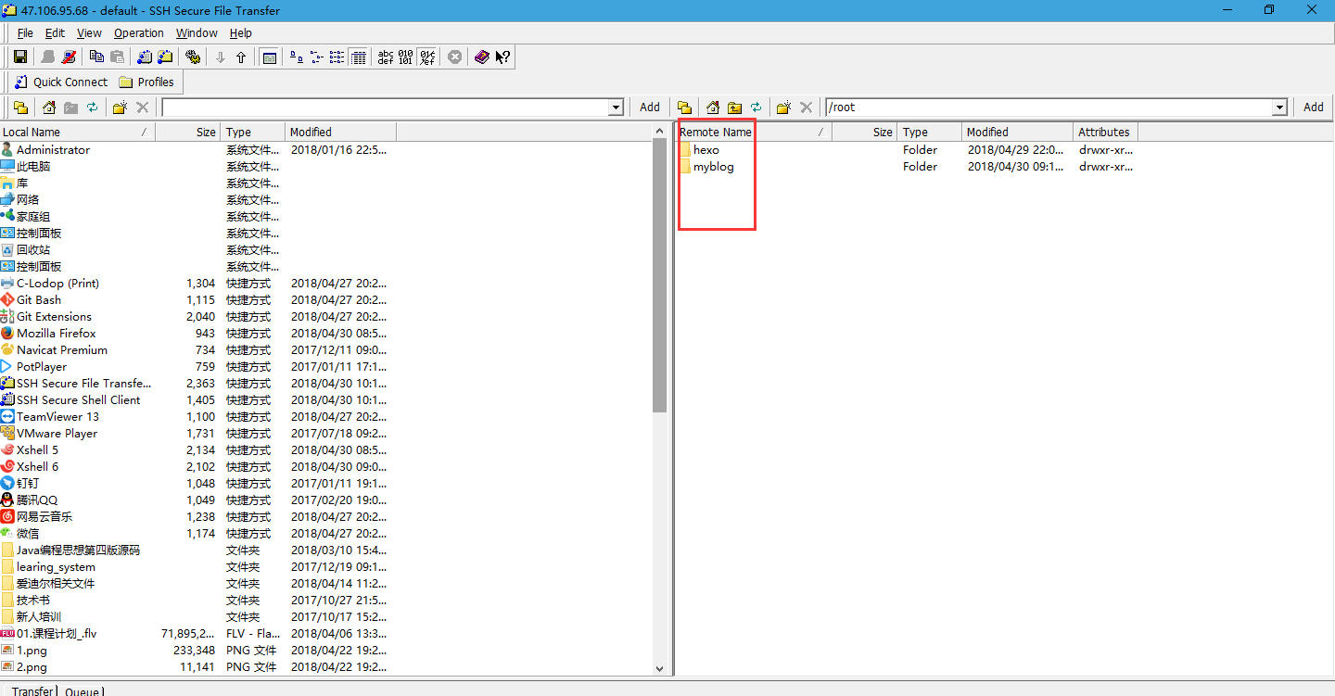Click the Save icon in the toolbar
Image resolution: width=1335 pixels, height=696 pixels.
pos(19,57)
